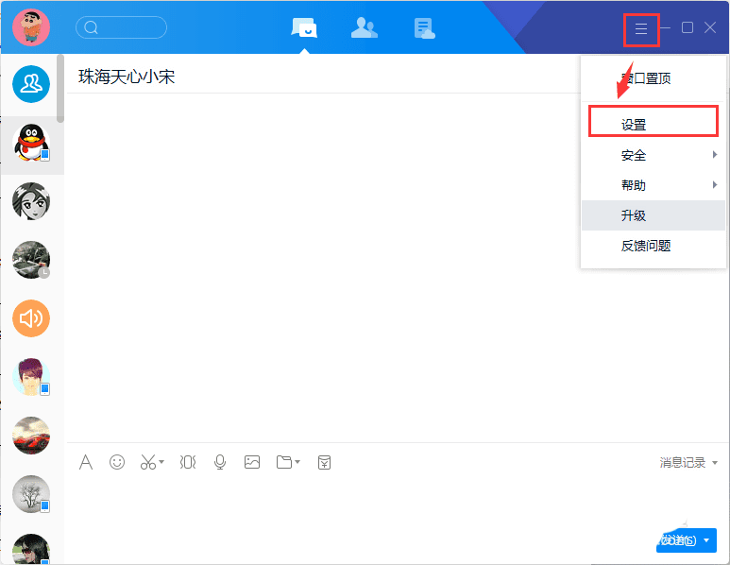Open the blue group contacts icon
This screenshot has width=730, height=565.
pos(31,84)
